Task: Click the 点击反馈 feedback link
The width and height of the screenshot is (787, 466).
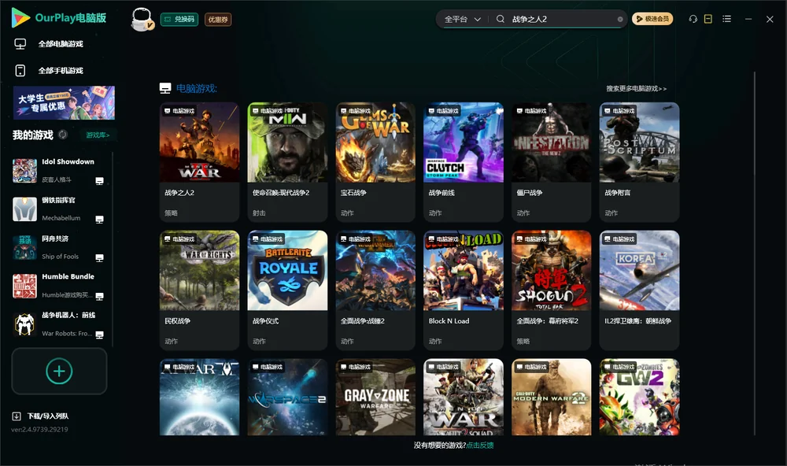Action: tap(480, 445)
